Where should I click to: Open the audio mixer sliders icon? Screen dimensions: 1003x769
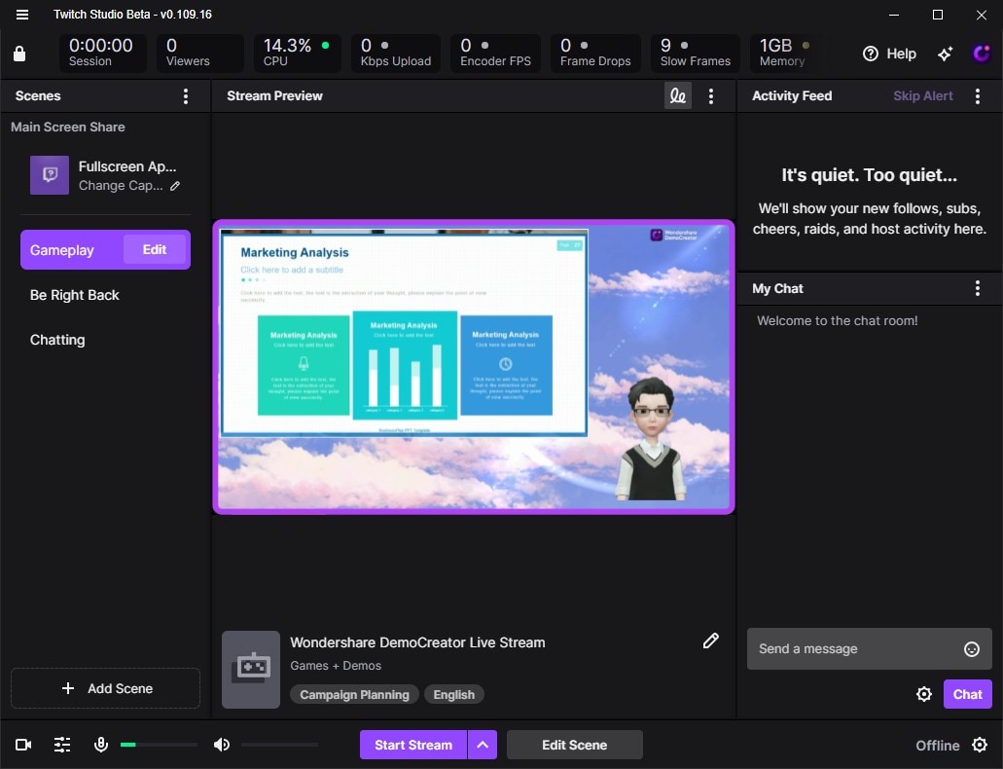coord(62,745)
